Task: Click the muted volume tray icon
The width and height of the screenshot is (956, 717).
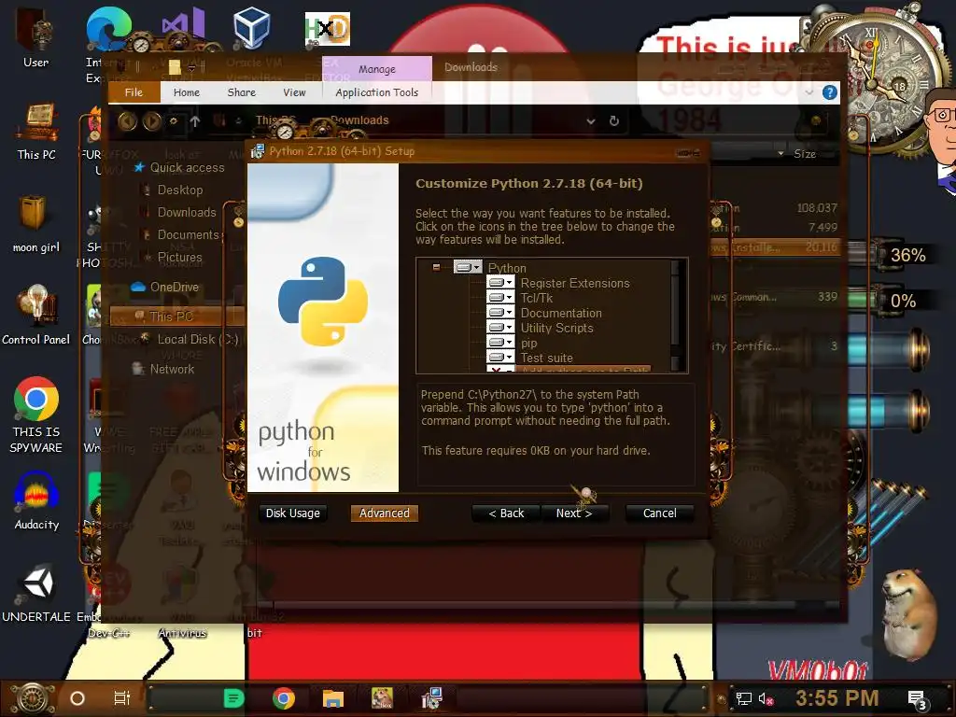Action: pyautogui.click(x=766, y=698)
